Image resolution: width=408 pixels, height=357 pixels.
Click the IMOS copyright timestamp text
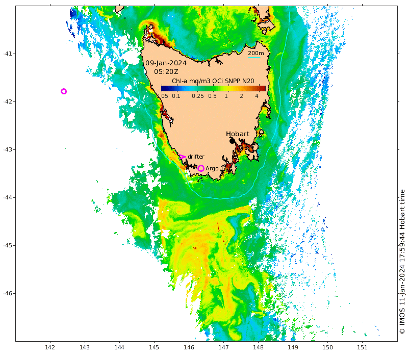402,262
